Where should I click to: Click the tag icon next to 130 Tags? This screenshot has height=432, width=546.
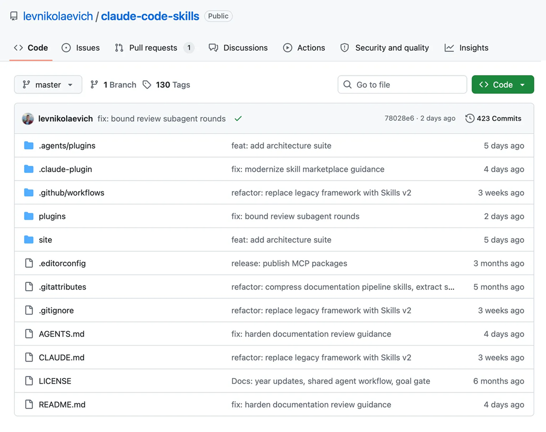coord(147,85)
